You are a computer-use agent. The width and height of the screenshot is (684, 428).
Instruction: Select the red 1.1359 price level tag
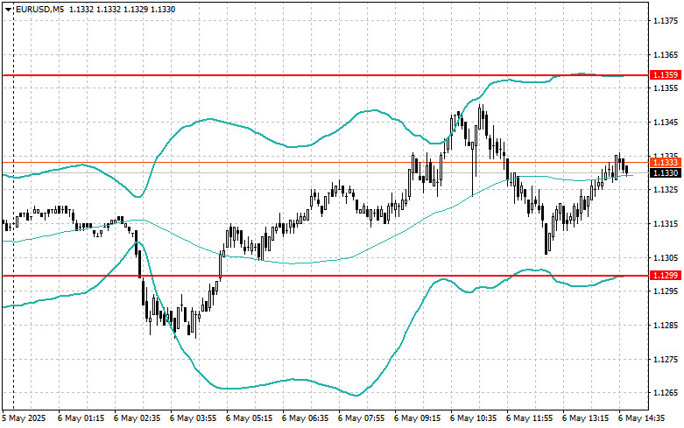tap(666, 75)
